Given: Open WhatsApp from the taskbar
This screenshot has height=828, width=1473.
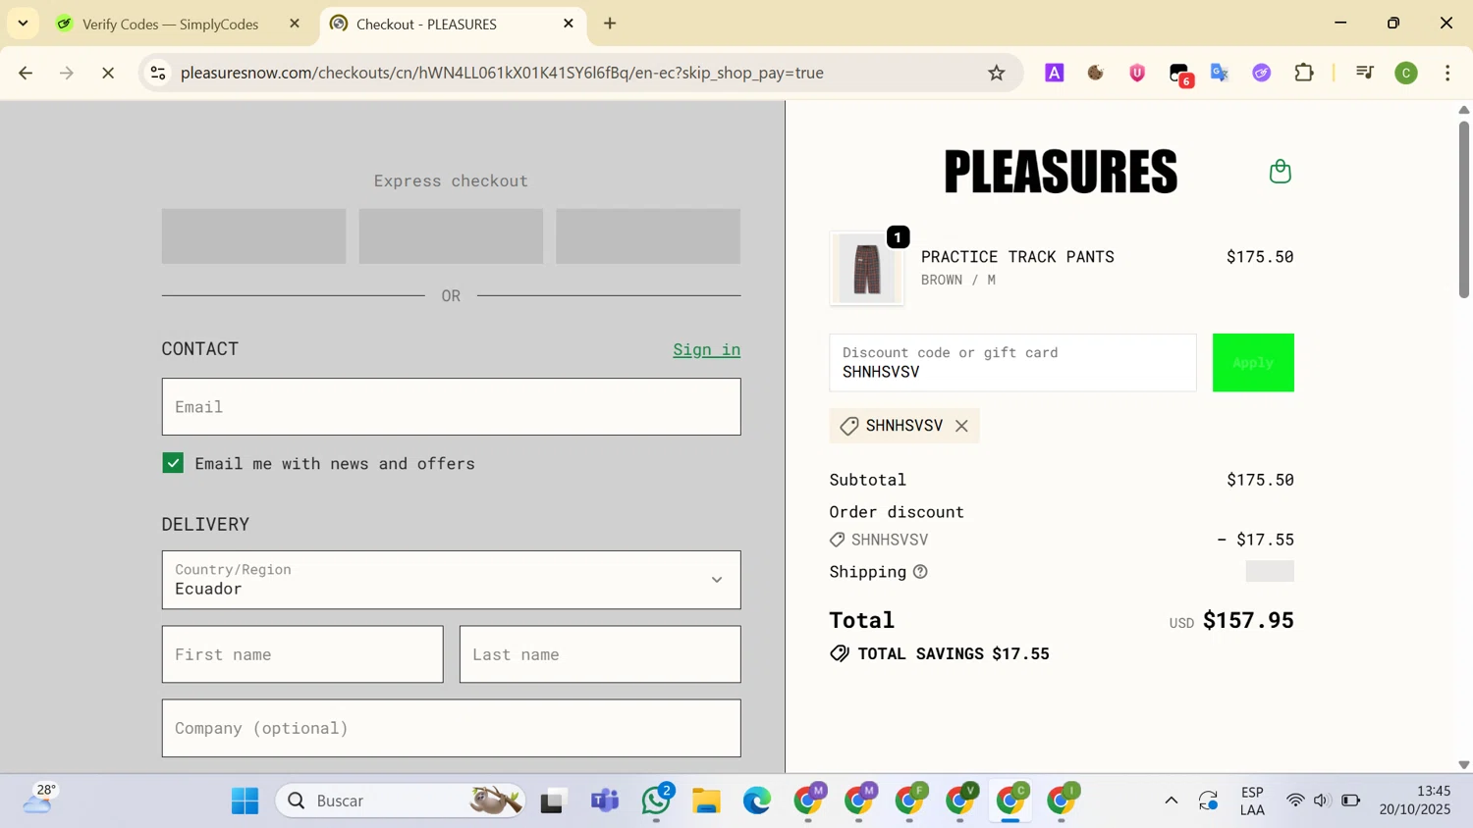Looking at the screenshot, I should tap(656, 802).
